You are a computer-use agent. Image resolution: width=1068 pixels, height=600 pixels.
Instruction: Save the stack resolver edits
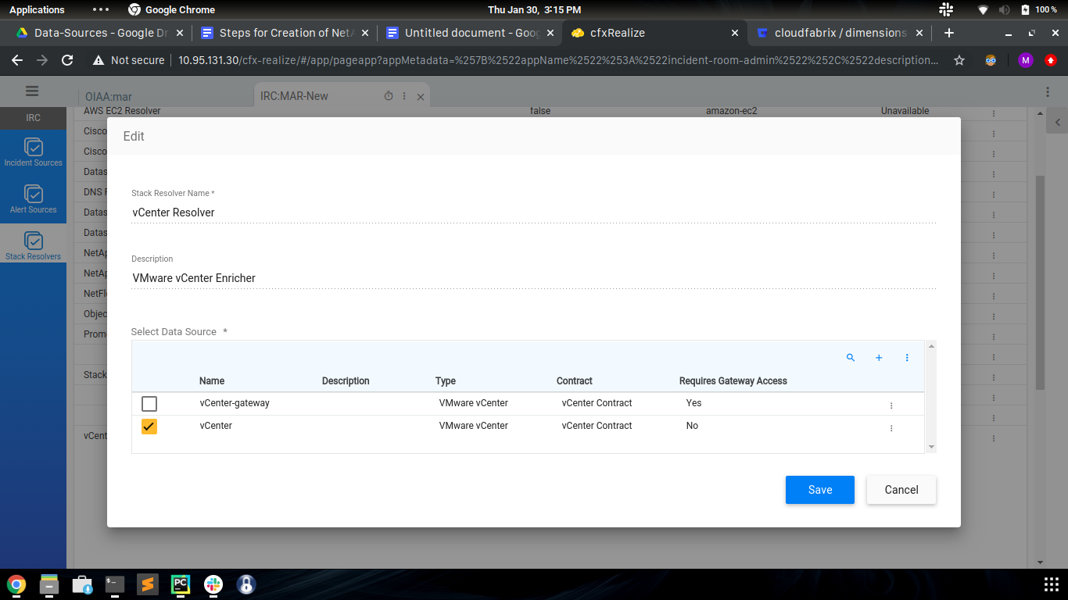(820, 490)
